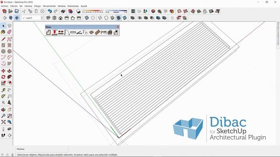Pick the Follow Me tool
280x157 pixels.
pyautogui.click(x=9, y=77)
